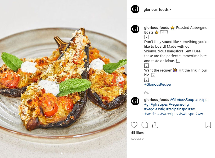
Task: Open the #GloriousRecipe hashtag
Action: pyautogui.click(x=157, y=85)
